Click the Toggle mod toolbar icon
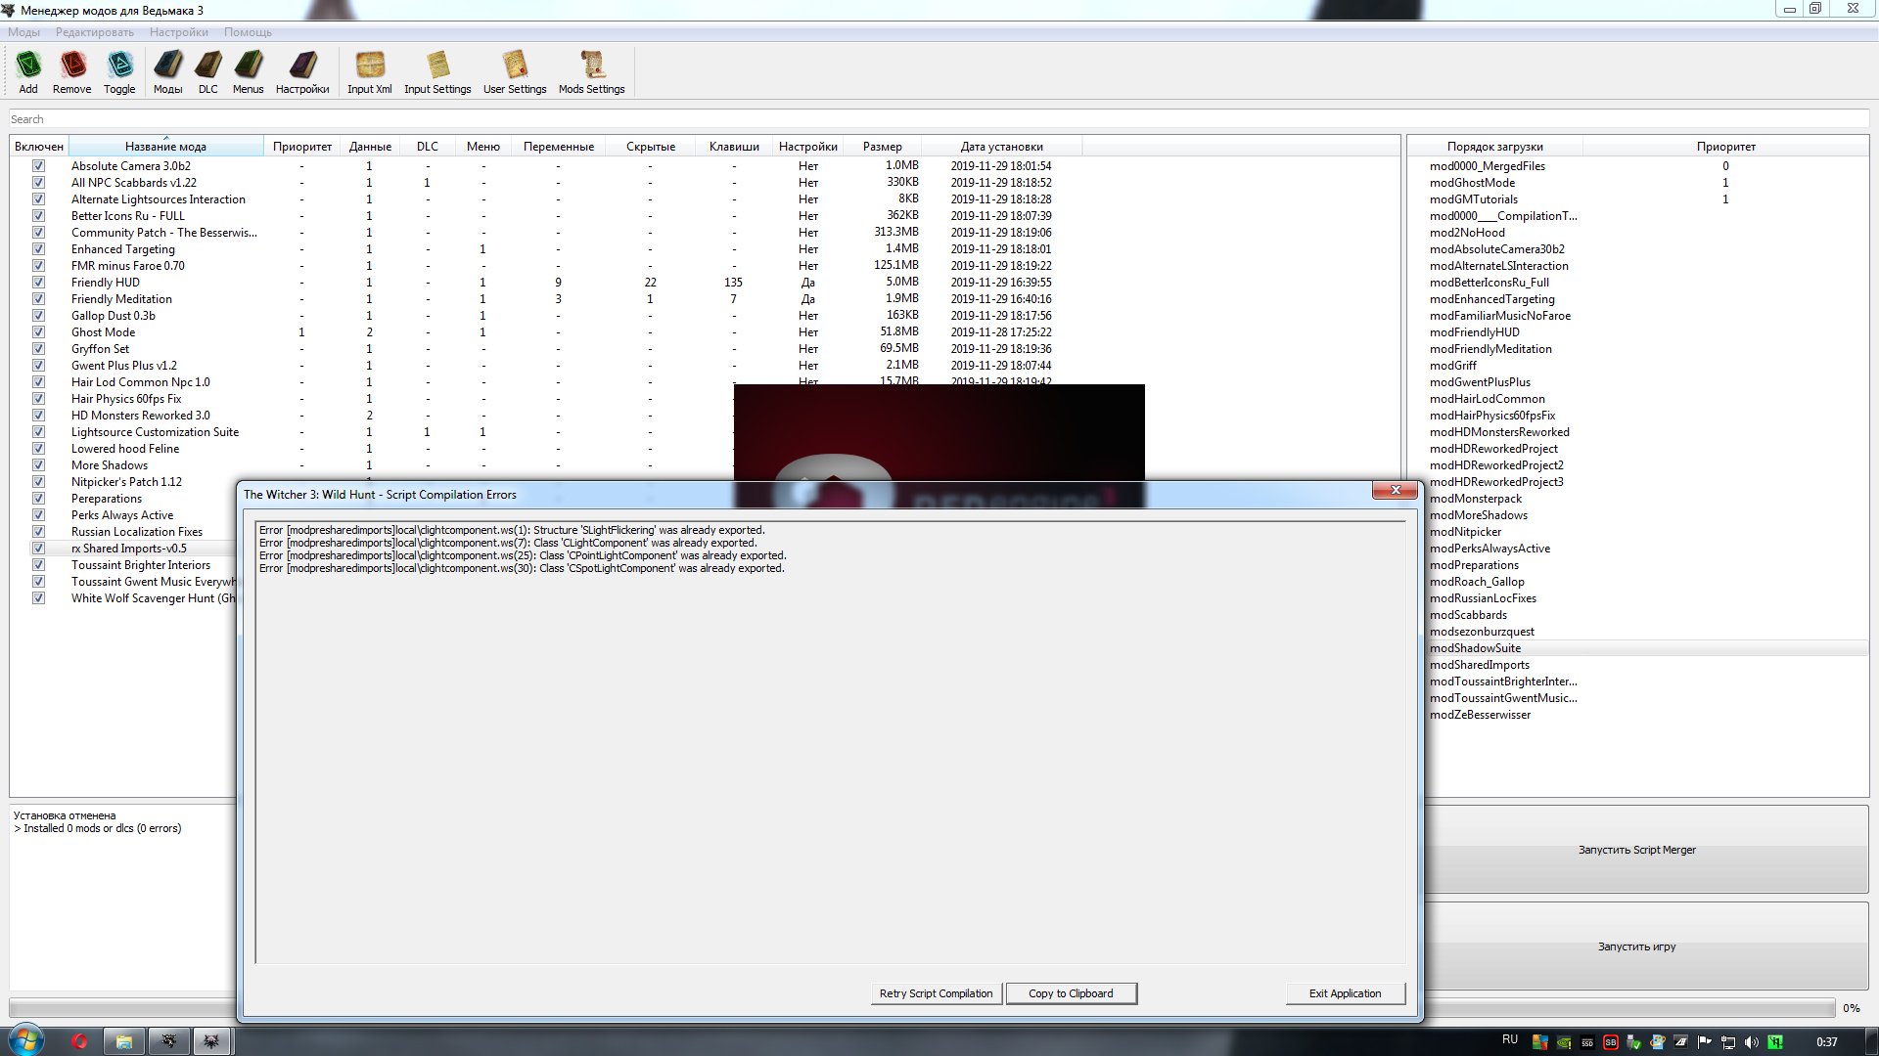This screenshot has width=1879, height=1056. 119,72
